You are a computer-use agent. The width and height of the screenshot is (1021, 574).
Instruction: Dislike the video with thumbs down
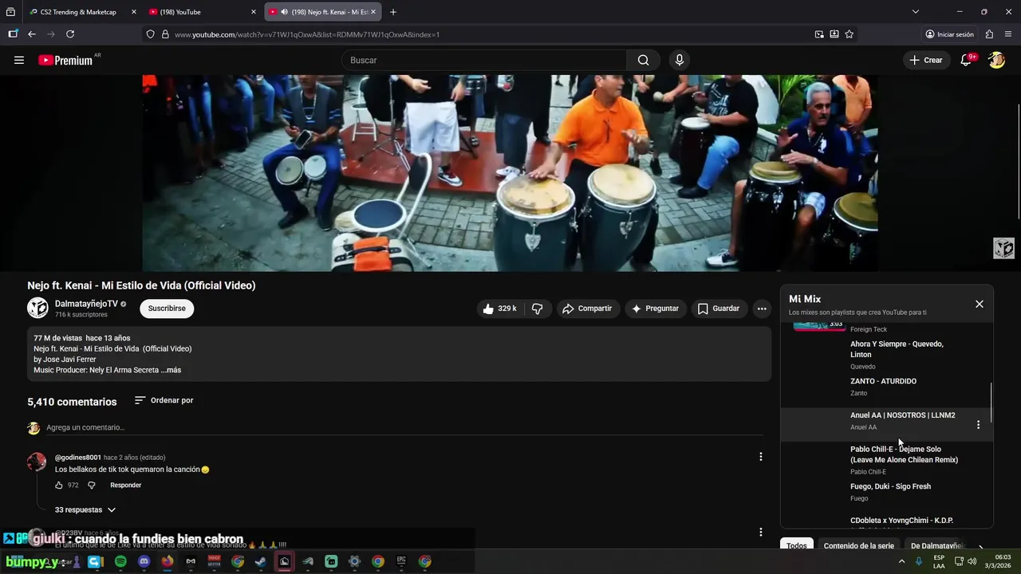tap(538, 309)
